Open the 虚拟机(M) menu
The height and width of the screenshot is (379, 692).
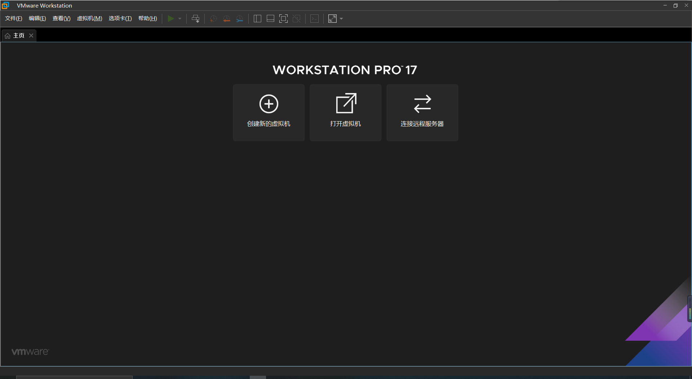89,18
